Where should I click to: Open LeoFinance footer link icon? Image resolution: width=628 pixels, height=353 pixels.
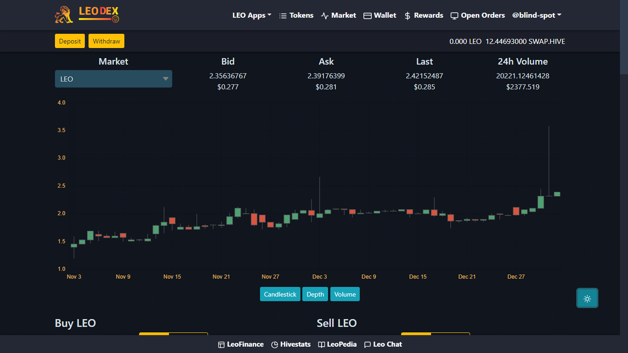point(221,345)
